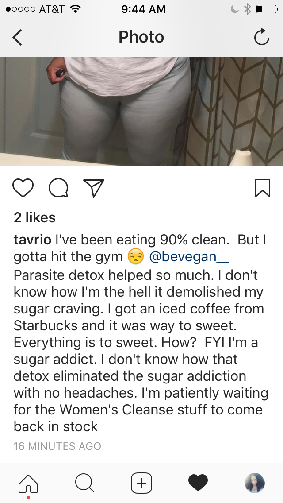This screenshot has width=283, height=503.
Task: Save post with bookmark icon
Action: click(x=263, y=188)
